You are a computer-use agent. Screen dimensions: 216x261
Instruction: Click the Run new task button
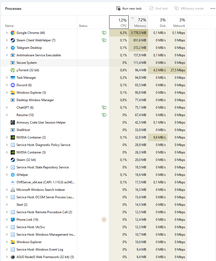pos(129,9)
